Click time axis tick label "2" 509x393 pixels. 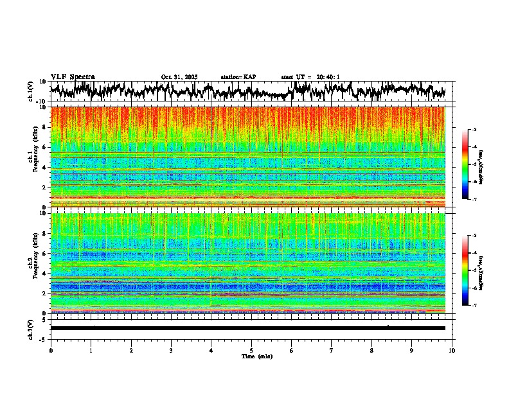tap(131, 351)
